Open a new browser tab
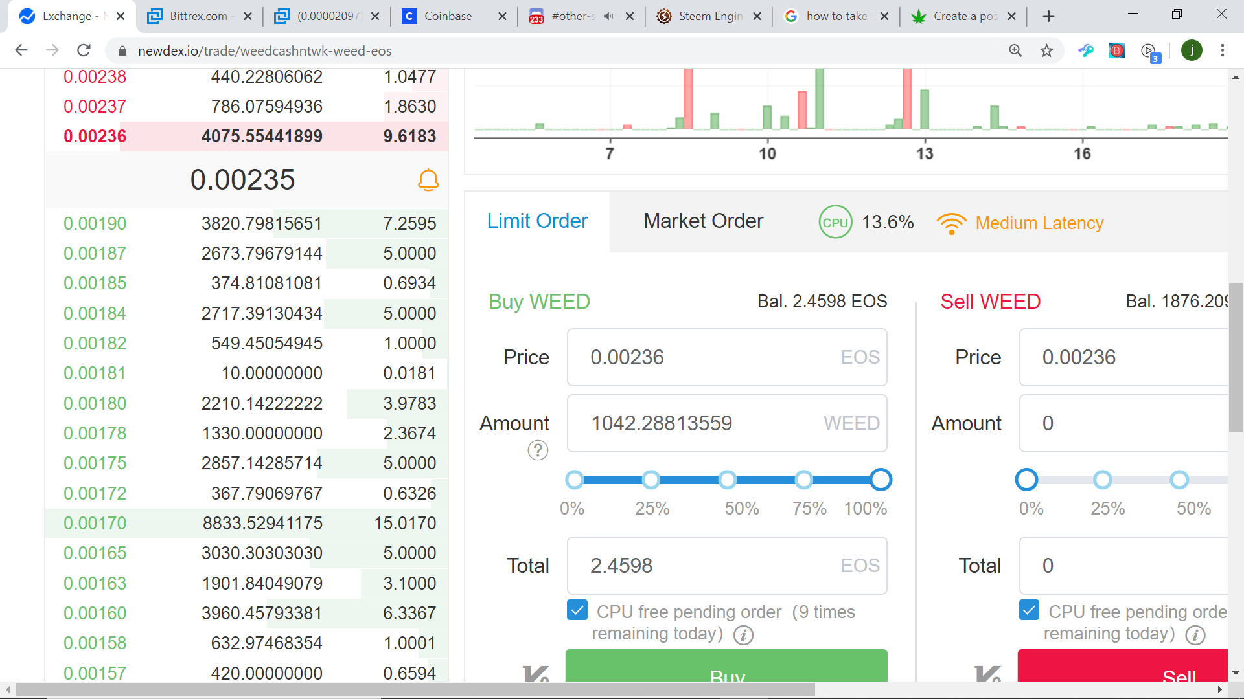Image resolution: width=1244 pixels, height=699 pixels. [1048, 16]
